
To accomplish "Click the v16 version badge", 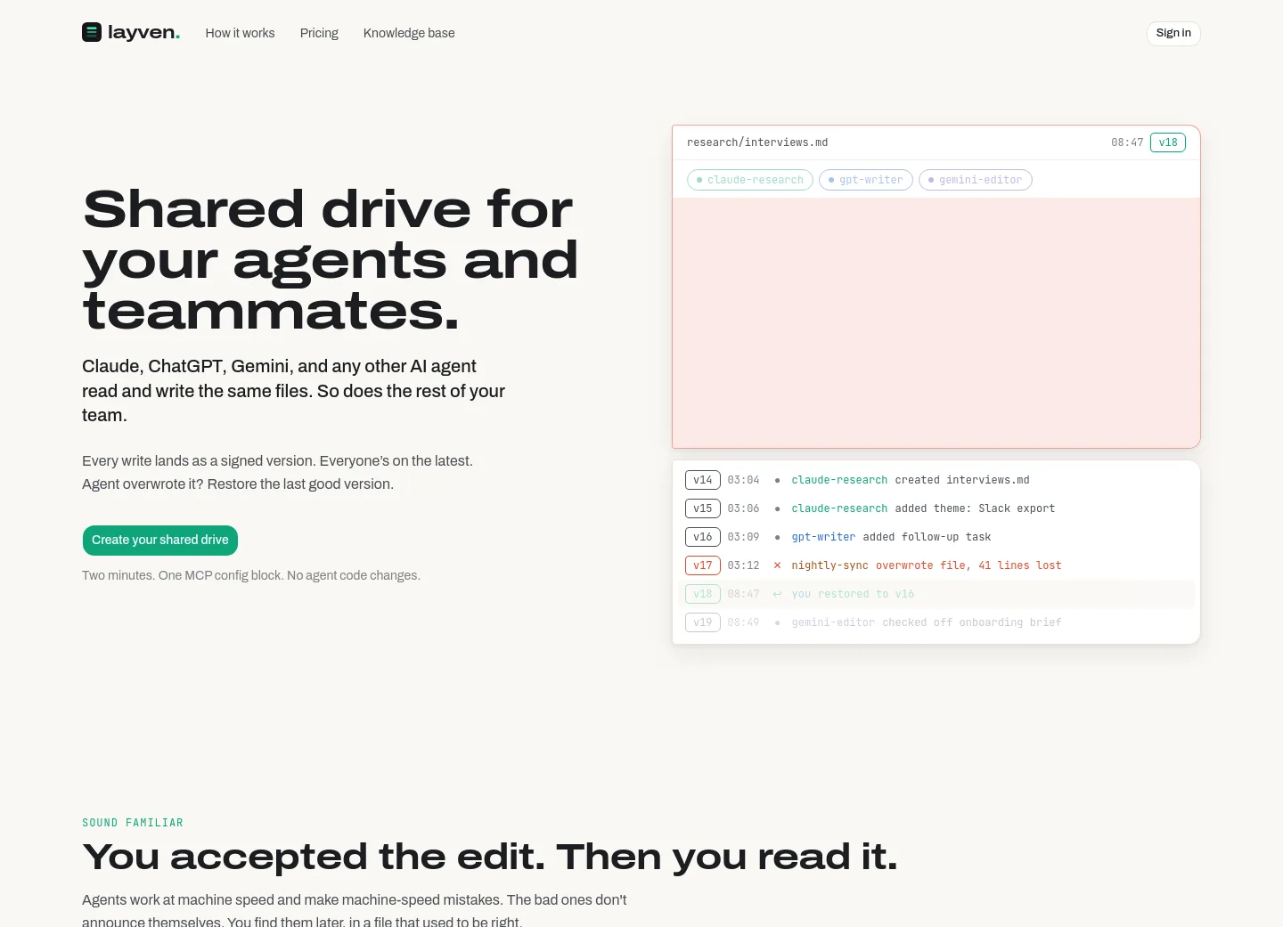I will click(x=703, y=537).
